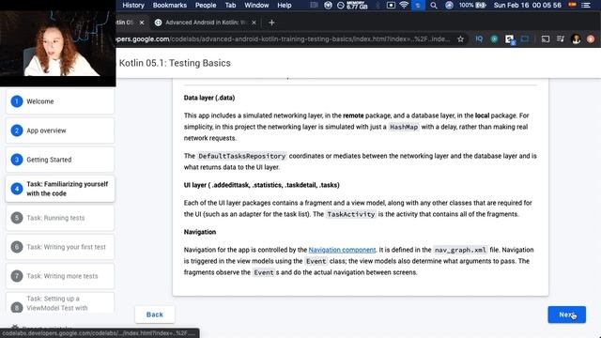Go to step 1 Welcome
601x338 pixels.
[x=60, y=101]
